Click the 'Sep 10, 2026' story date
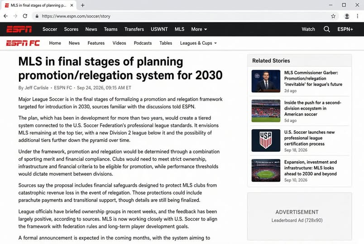364x244 pixels. coord(296,180)
